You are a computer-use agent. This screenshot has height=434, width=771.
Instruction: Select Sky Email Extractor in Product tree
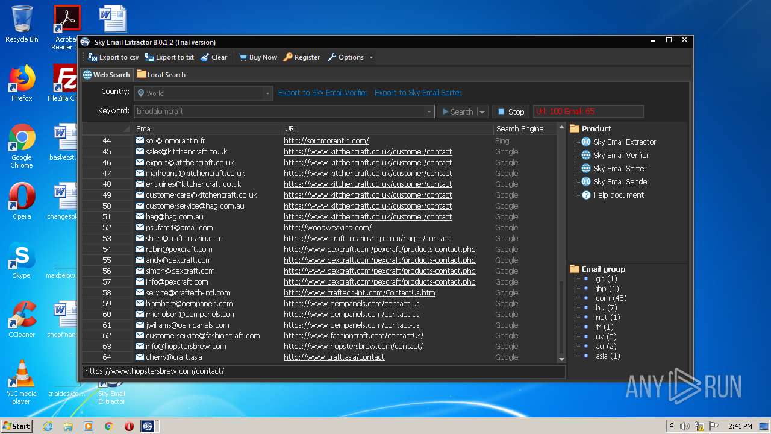click(x=625, y=142)
